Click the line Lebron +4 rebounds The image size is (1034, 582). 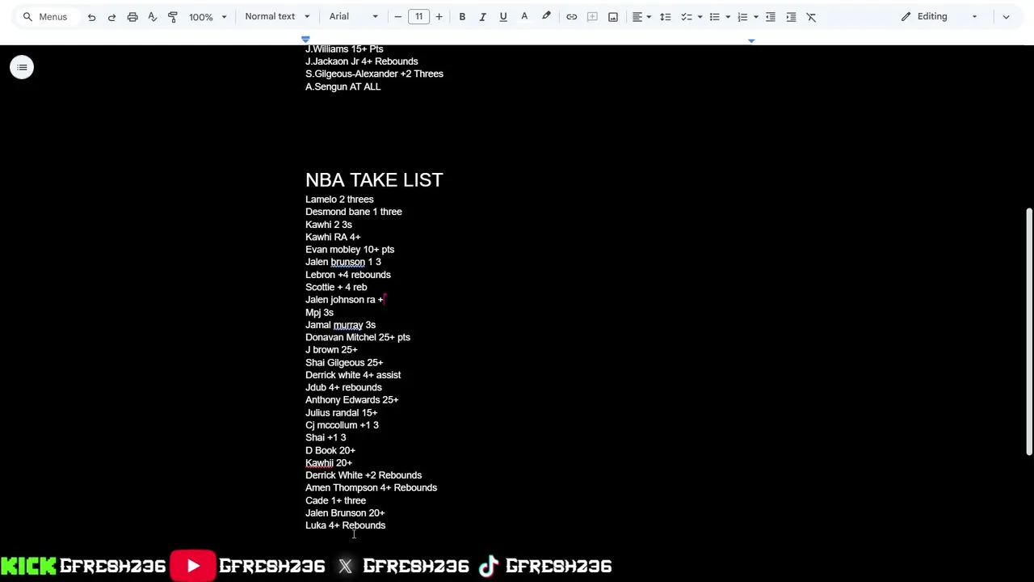(348, 274)
